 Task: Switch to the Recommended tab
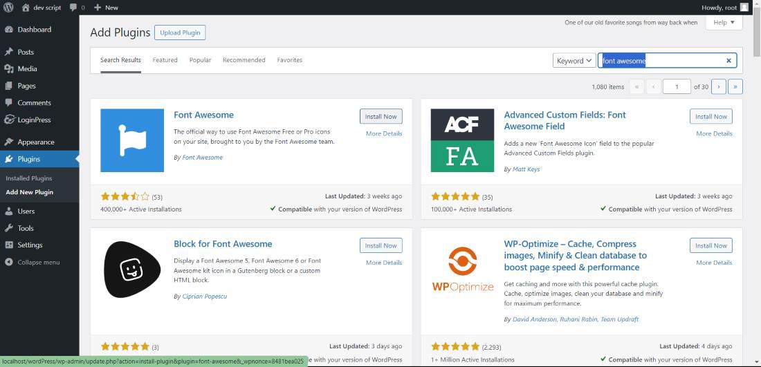coord(244,60)
